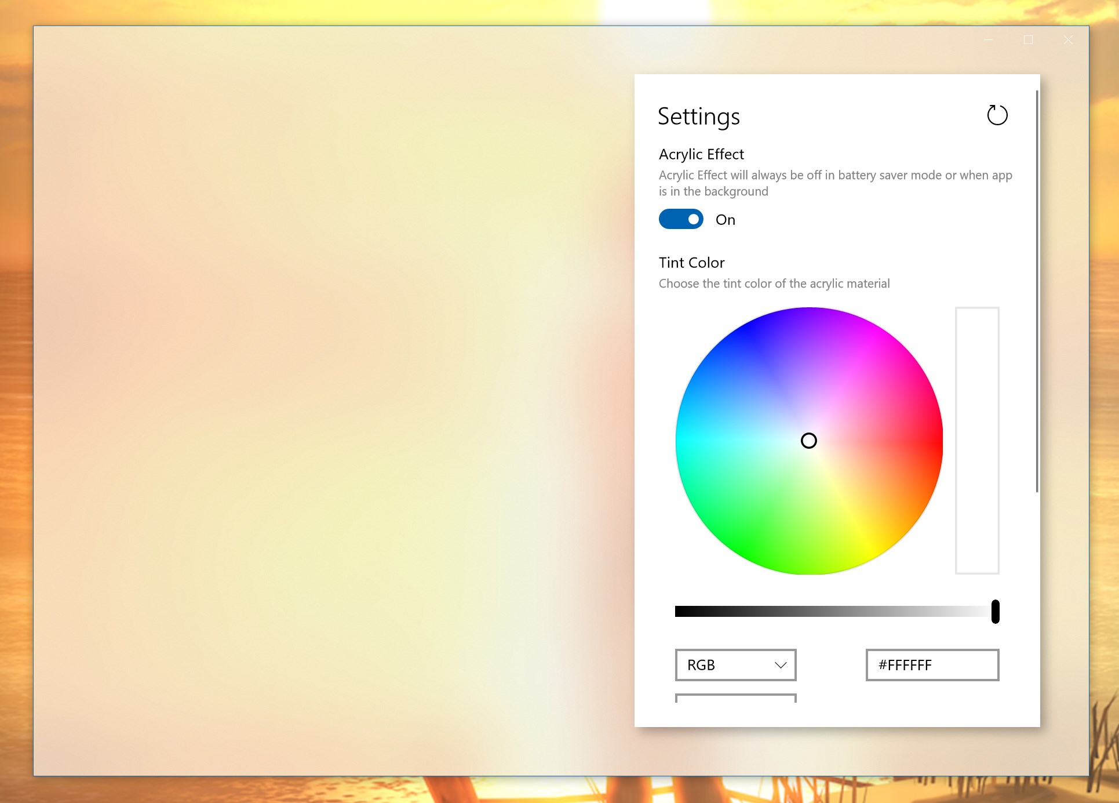Minimize the app window
Screen dimensions: 1119x803
[x=988, y=40]
